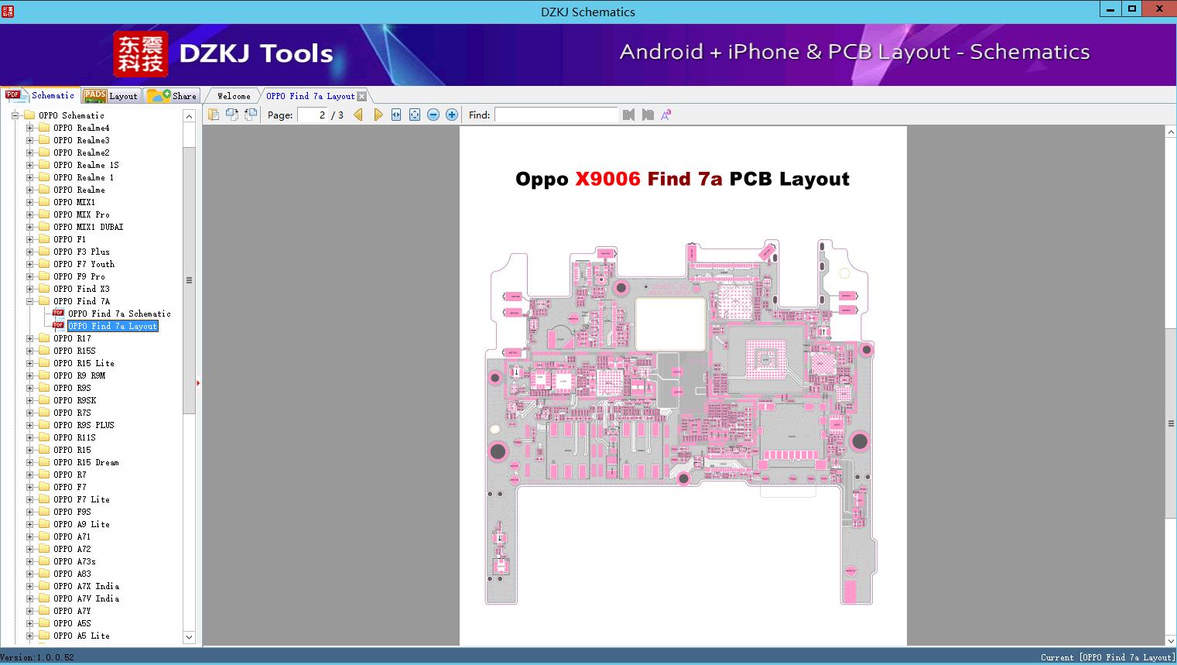
Task: Expand the OPPO F9 Pro folder
Action: (29, 276)
